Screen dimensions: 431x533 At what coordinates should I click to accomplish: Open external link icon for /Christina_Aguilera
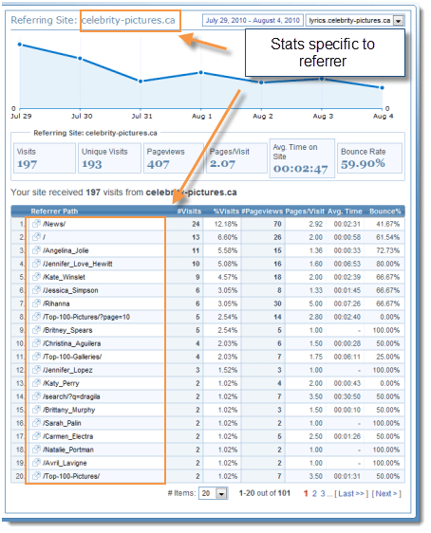36,343
